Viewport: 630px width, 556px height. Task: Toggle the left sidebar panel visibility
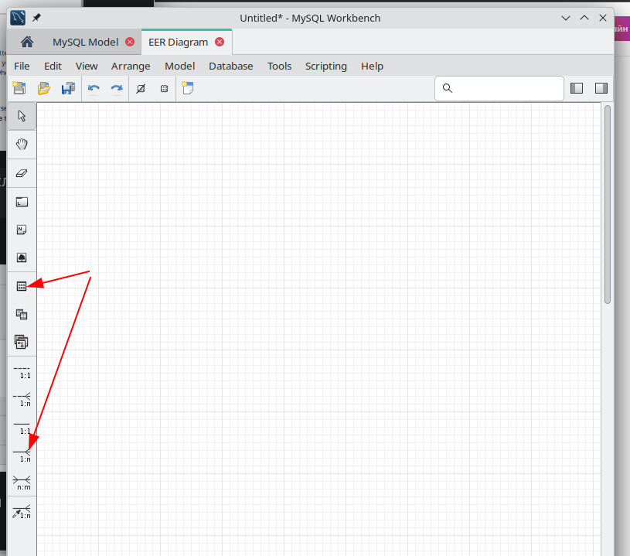(577, 88)
